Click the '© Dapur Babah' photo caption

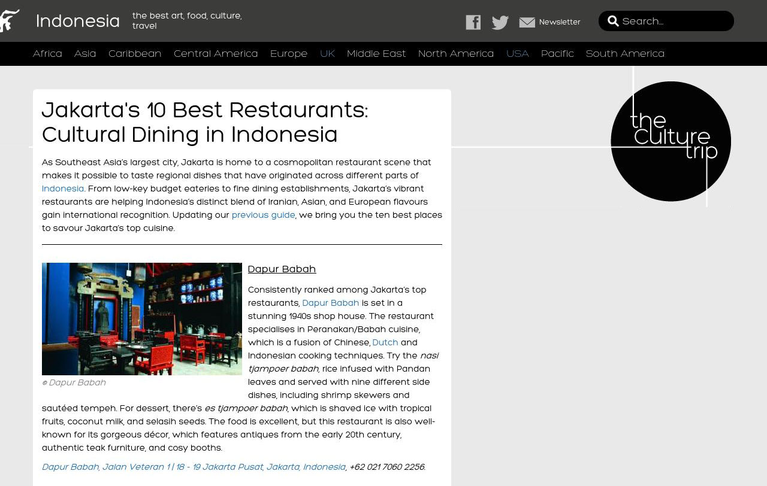click(x=74, y=383)
